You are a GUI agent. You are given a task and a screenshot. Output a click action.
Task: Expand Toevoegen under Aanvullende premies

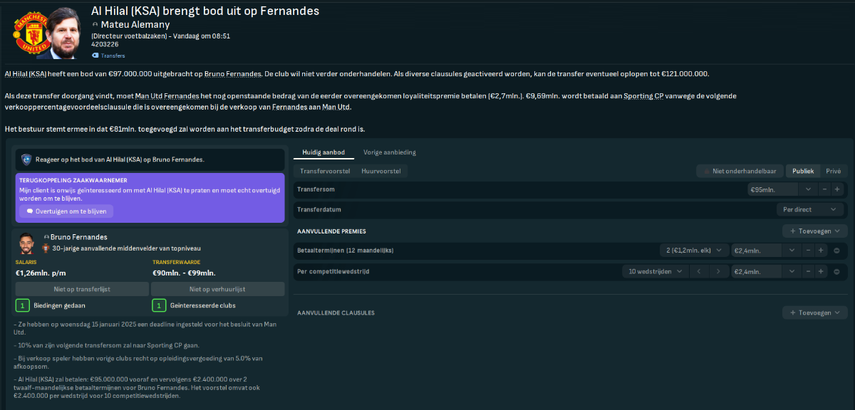click(815, 231)
